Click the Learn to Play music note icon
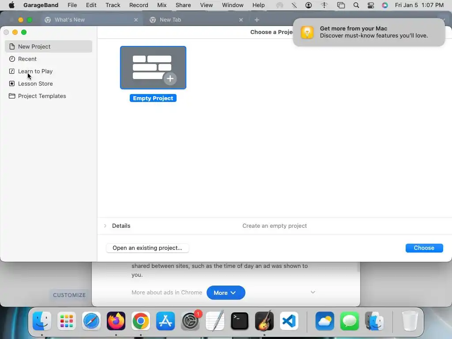The height and width of the screenshot is (339, 452). coord(12,71)
